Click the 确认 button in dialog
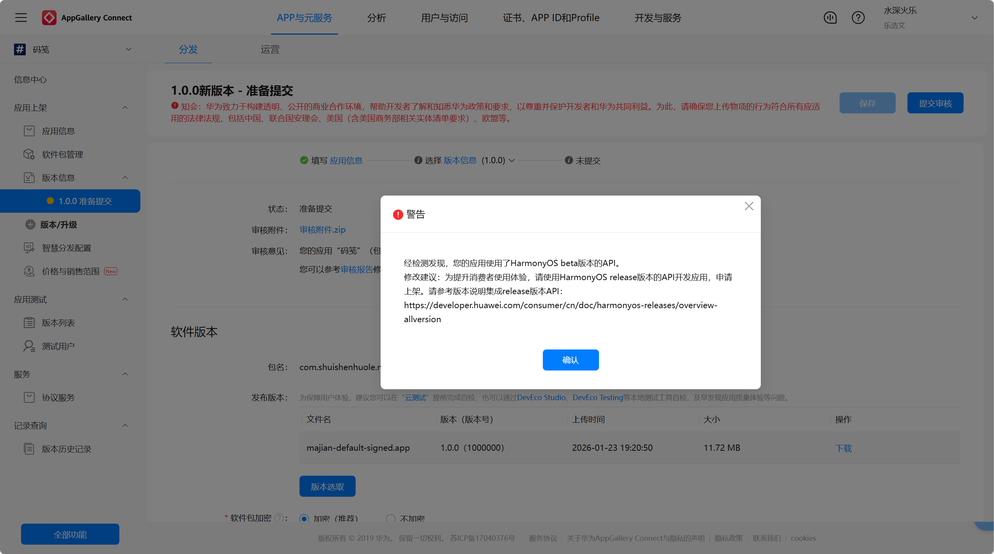The width and height of the screenshot is (994, 554). tap(571, 360)
